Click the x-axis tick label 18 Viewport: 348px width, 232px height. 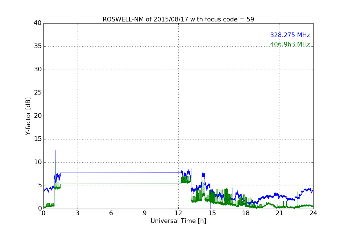point(246,213)
